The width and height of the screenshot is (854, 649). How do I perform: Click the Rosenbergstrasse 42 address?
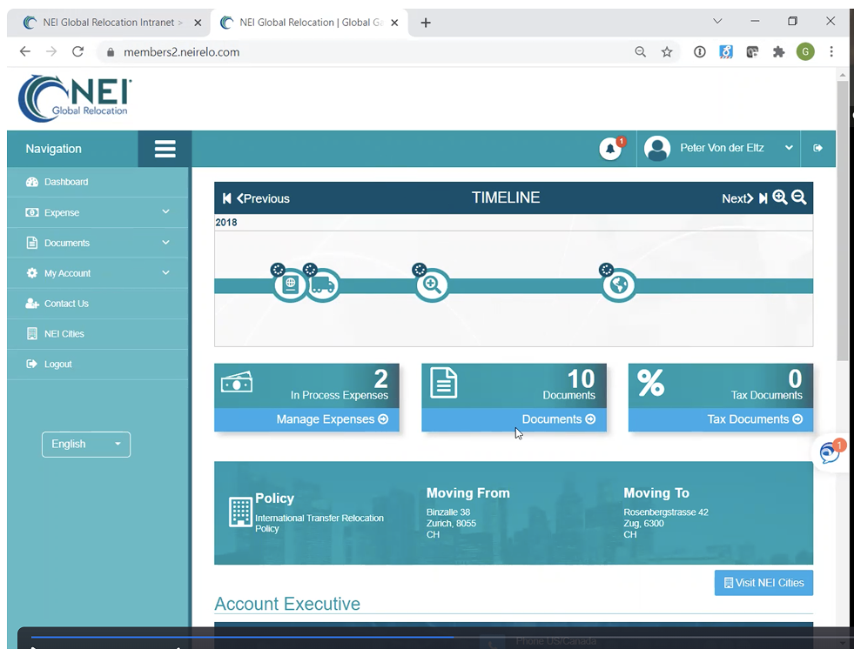coord(666,512)
